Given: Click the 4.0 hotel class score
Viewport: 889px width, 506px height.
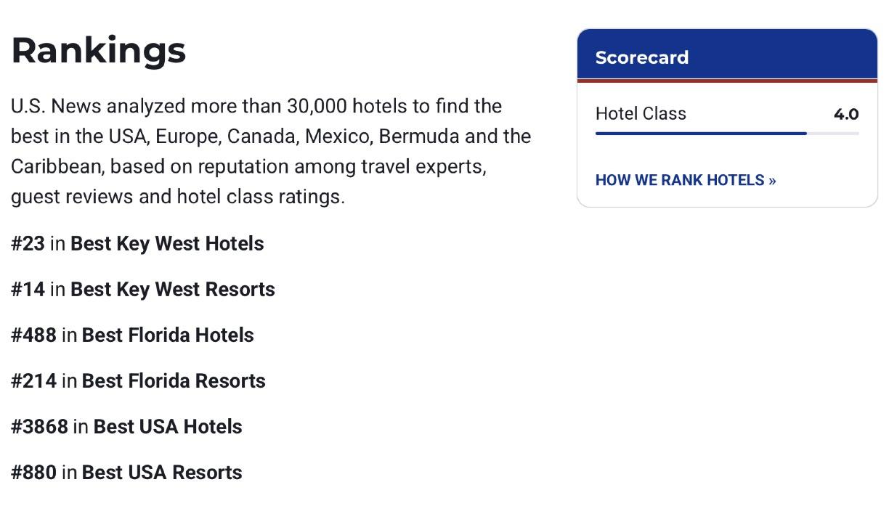Looking at the screenshot, I should point(845,115).
